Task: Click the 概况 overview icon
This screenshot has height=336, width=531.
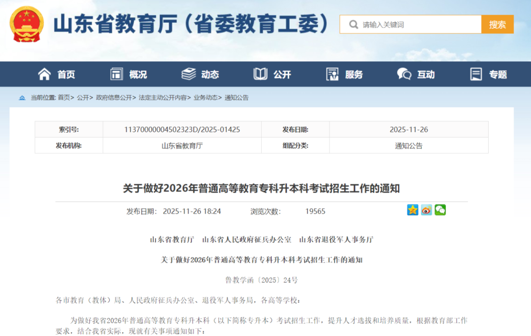Action: coord(117,74)
